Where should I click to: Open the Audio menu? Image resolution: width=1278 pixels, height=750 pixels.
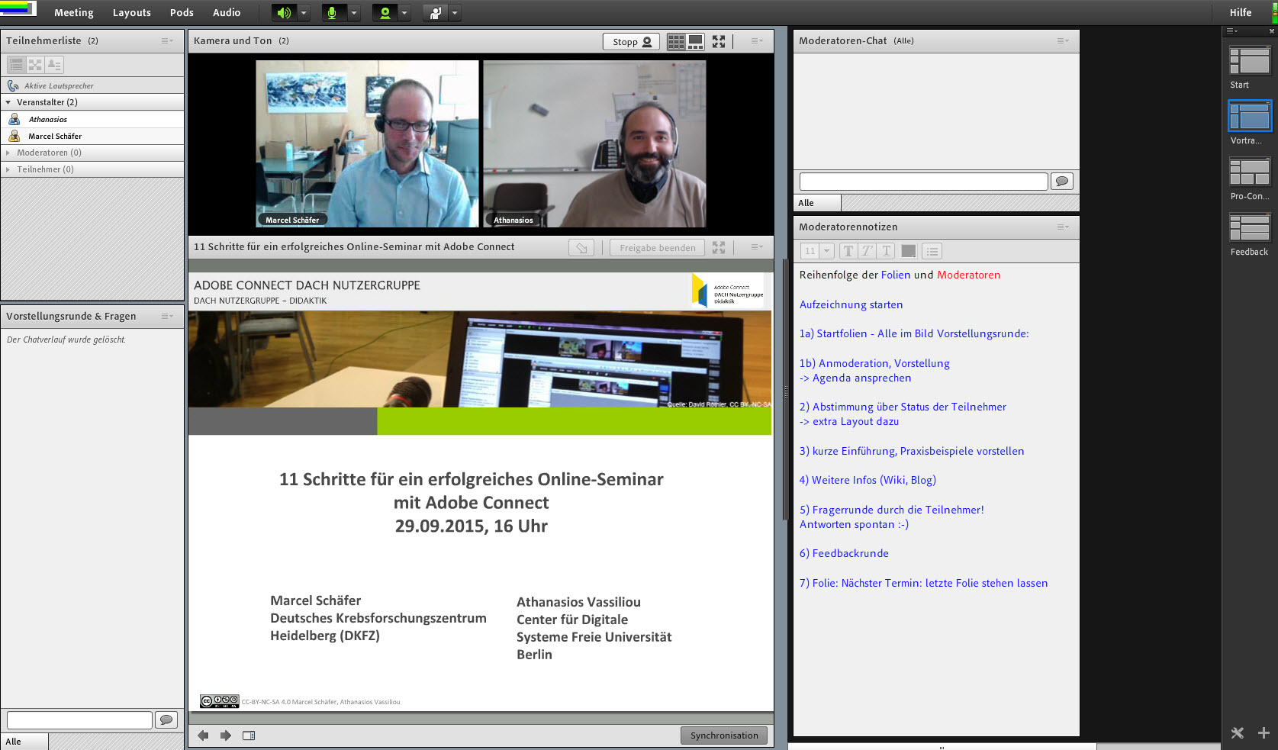click(227, 12)
